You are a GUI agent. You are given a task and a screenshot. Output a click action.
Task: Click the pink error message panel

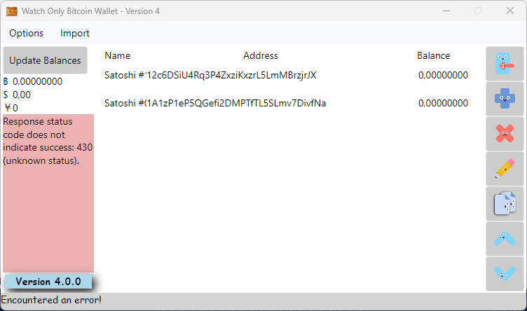pyautogui.click(x=48, y=193)
